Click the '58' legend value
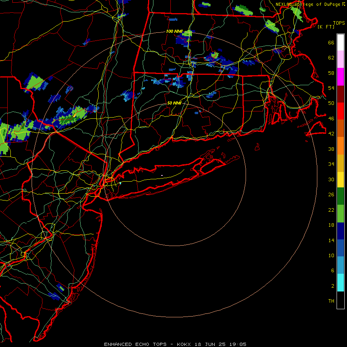The image size is (347, 347). 331,73
